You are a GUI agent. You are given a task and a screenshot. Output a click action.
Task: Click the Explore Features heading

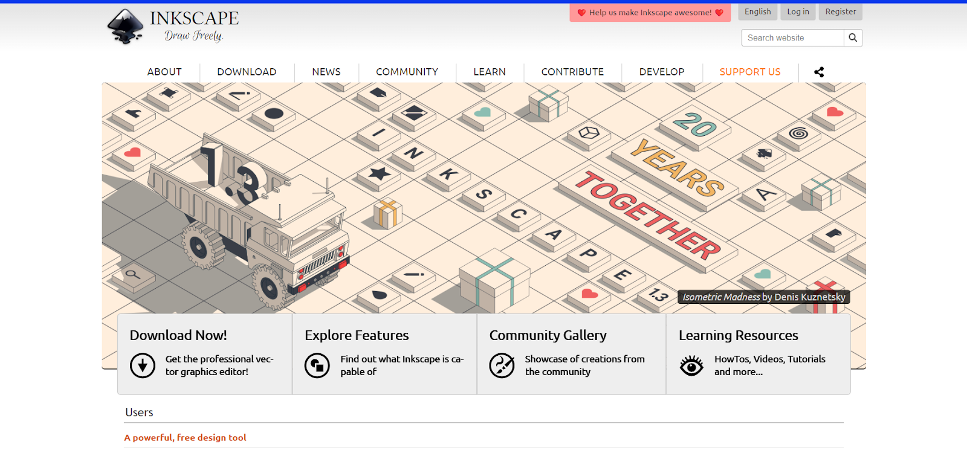357,335
